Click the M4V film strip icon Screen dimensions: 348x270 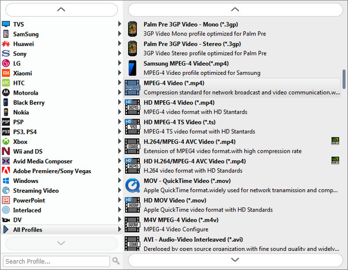(x=132, y=225)
